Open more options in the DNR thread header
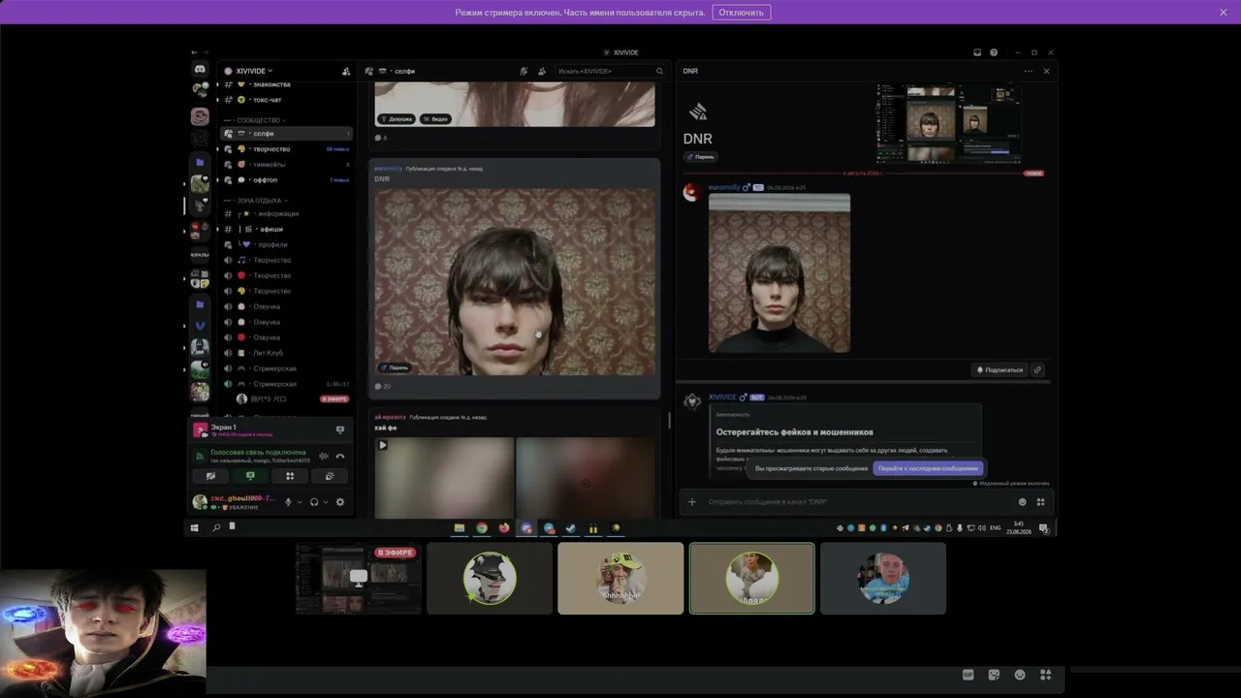Image resolution: width=1241 pixels, height=698 pixels. [x=1029, y=71]
